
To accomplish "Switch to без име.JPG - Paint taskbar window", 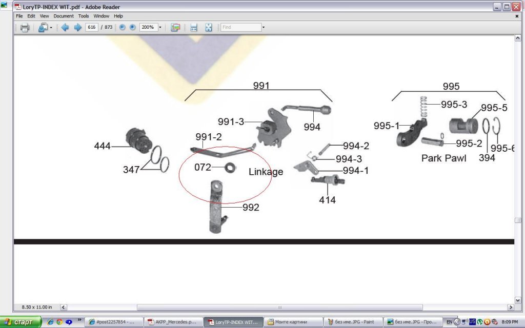I will (353, 322).
